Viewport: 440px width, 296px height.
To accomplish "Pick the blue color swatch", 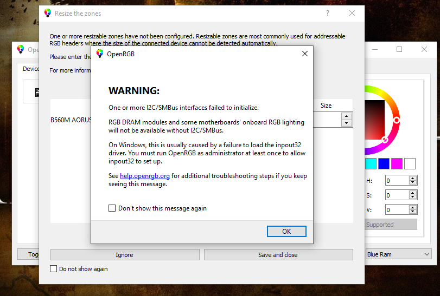I will click(x=384, y=163).
